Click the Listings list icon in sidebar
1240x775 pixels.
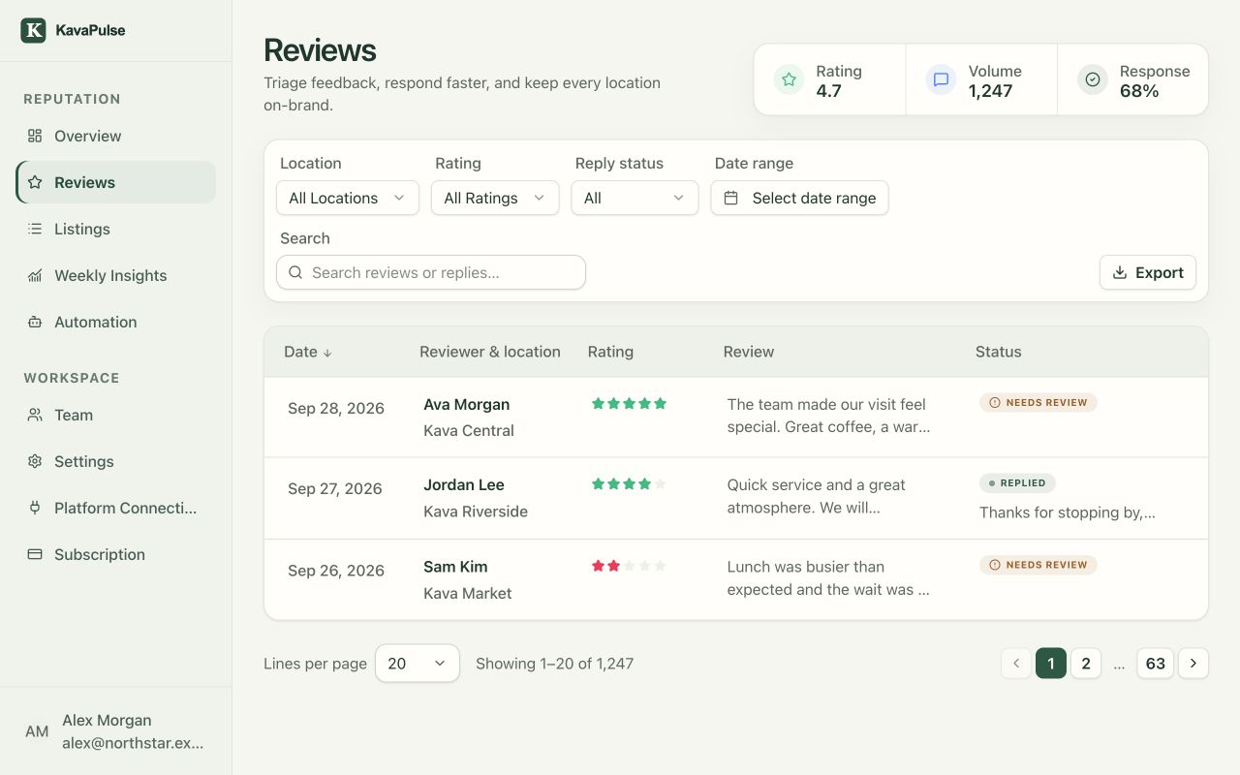(35, 229)
